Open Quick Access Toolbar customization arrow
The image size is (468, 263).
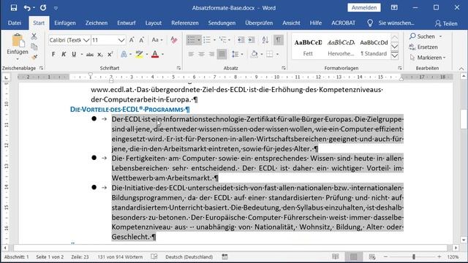pos(56,8)
